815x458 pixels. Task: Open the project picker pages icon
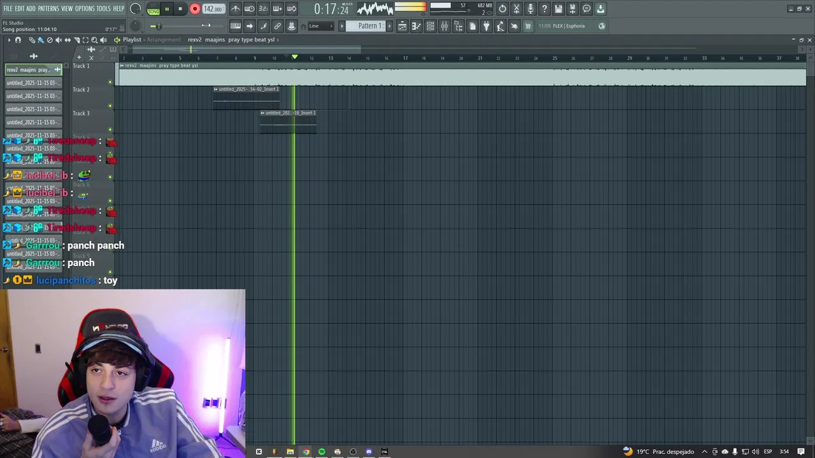[x=472, y=26]
